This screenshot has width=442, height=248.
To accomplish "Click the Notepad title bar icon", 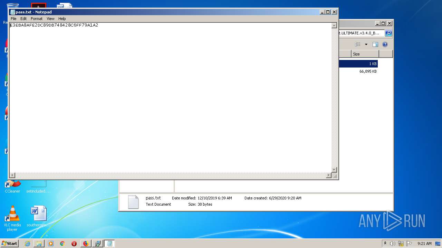I will (x=12, y=12).
